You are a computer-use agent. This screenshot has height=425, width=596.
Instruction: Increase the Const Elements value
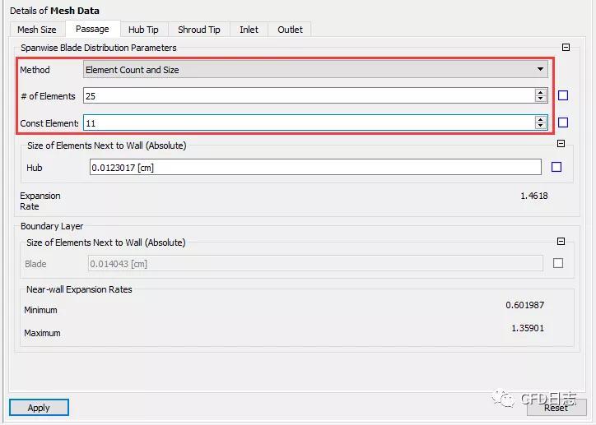[541, 119]
